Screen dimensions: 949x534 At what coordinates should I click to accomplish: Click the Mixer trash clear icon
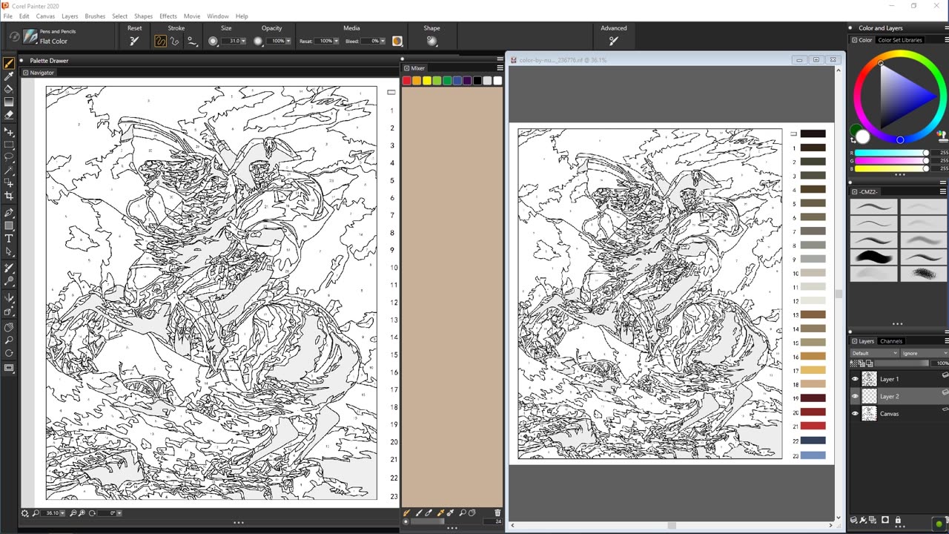click(497, 512)
